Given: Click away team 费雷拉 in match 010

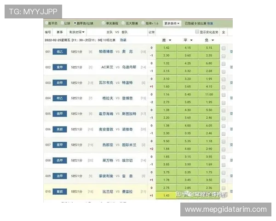Looking at the screenshot, I should click(x=127, y=192).
